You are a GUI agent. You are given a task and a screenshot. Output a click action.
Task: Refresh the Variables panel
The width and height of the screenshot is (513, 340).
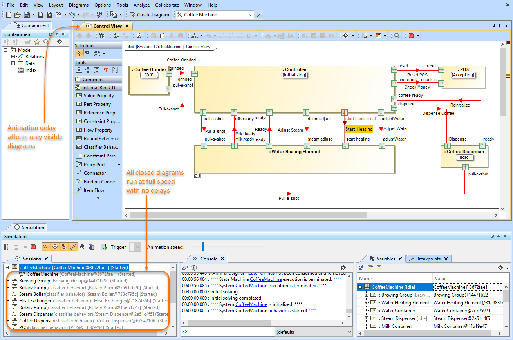[x=361, y=268]
